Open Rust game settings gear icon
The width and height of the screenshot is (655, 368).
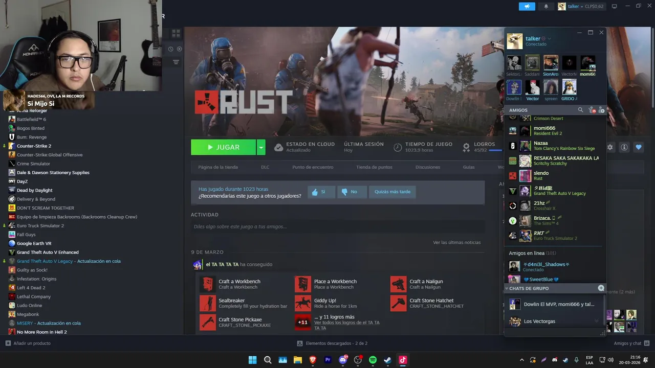coord(610,147)
